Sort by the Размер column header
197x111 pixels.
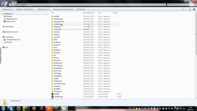point(115,13)
